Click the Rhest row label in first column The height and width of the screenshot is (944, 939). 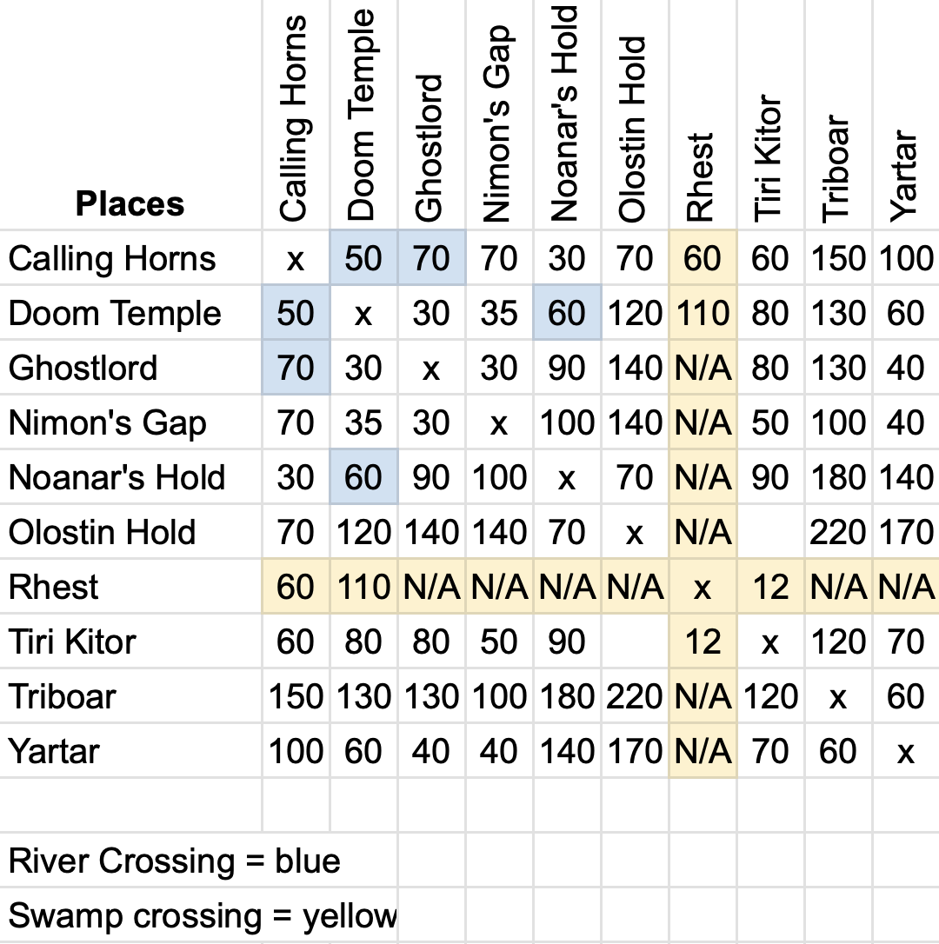pyautogui.click(x=54, y=587)
